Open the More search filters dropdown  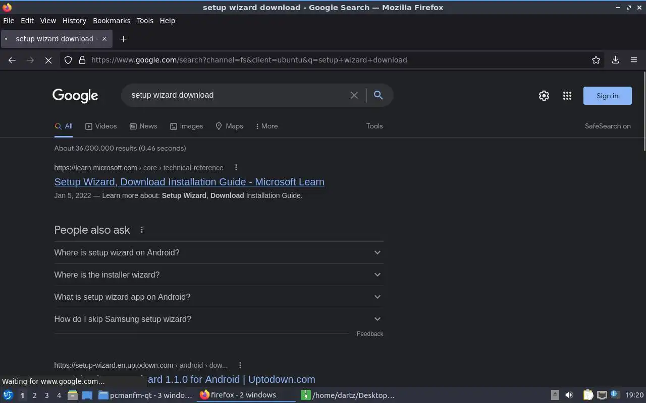(x=266, y=126)
